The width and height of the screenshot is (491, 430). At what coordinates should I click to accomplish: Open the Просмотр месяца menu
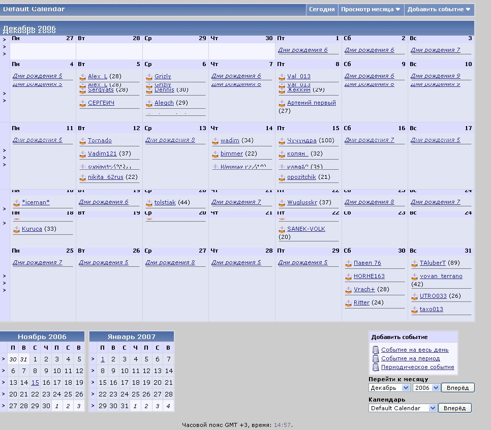[x=371, y=9]
